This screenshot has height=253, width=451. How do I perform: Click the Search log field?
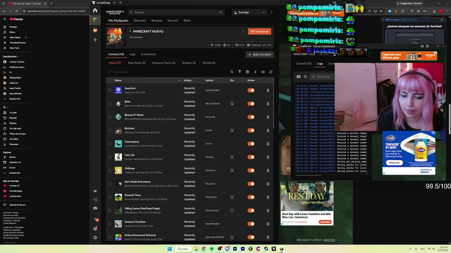pyautogui.click(x=322, y=77)
